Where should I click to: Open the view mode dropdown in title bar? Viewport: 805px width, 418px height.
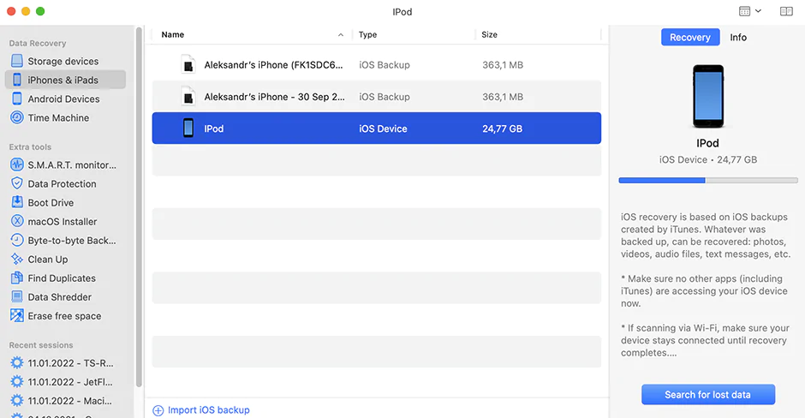[749, 11]
